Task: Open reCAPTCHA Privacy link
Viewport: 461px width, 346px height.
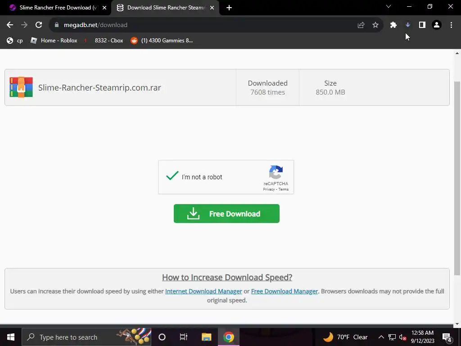Action: [x=269, y=189]
